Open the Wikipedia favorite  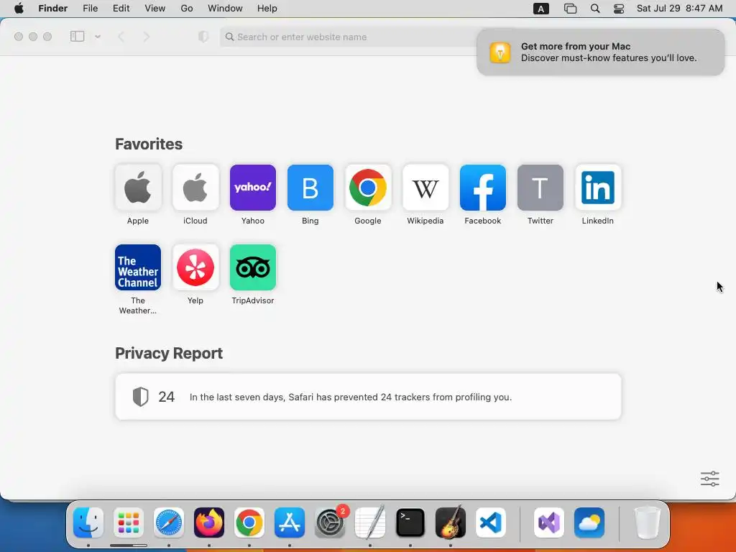(425, 188)
